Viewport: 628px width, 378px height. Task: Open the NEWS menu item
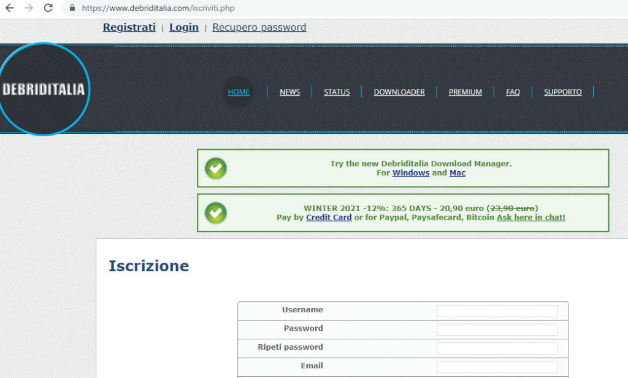tap(289, 92)
